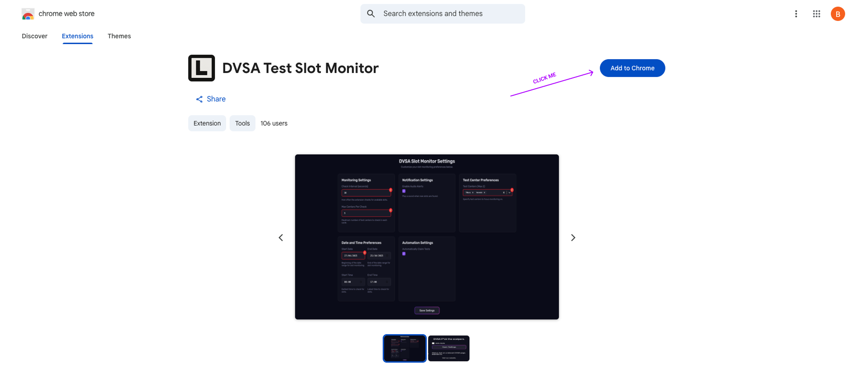The image size is (854, 380).
Task: Select the Extensions tab
Action: point(77,36)
